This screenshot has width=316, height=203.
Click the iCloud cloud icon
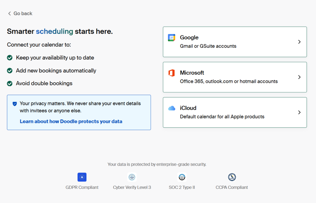coord(172,108)
